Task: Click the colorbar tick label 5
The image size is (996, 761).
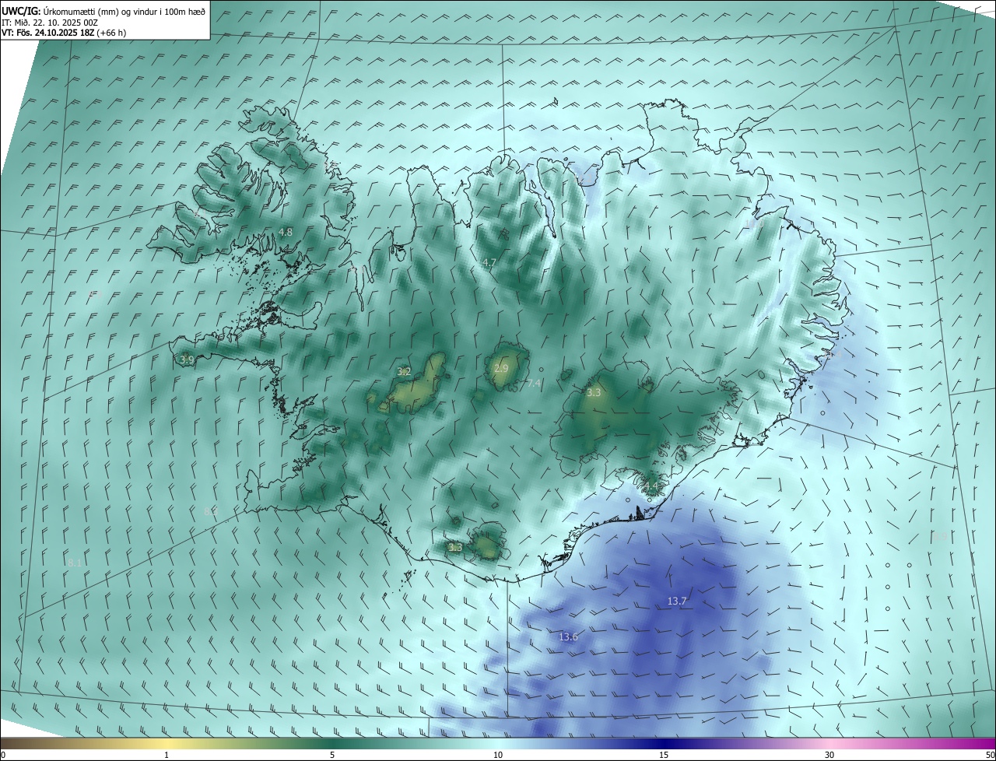Action: click(x=332, y=755)
